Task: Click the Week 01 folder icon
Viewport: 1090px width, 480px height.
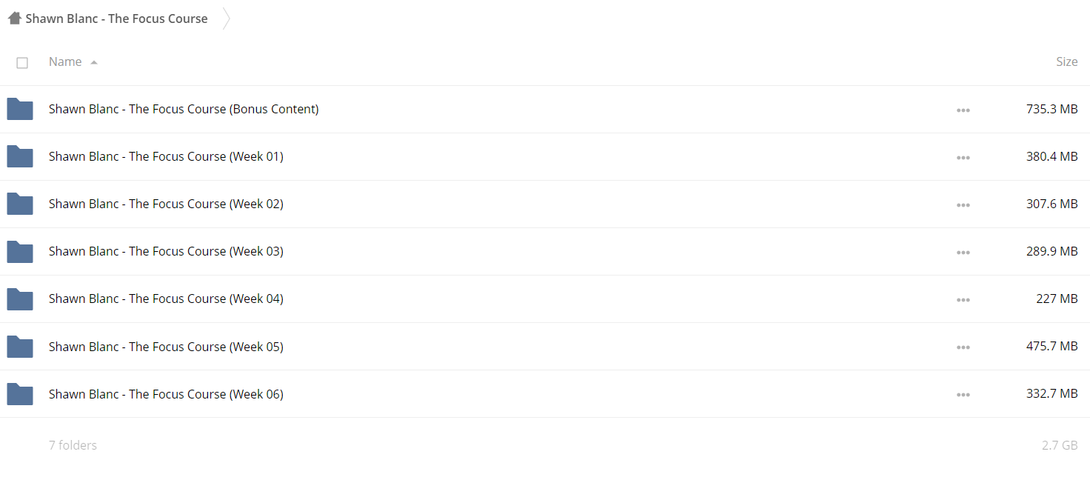Action: tap(20, 156)
